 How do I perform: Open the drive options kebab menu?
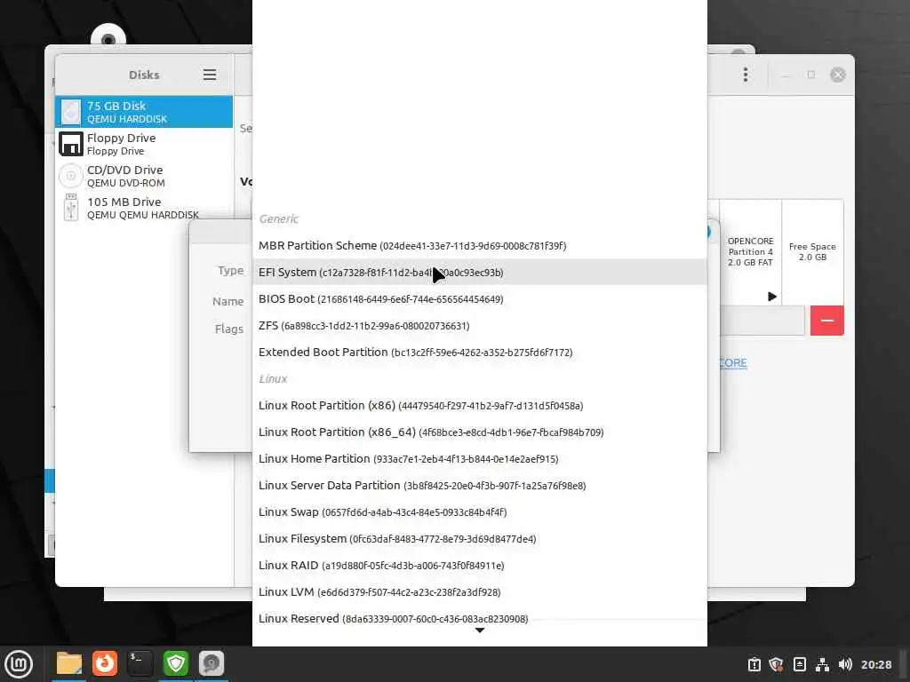746,75
